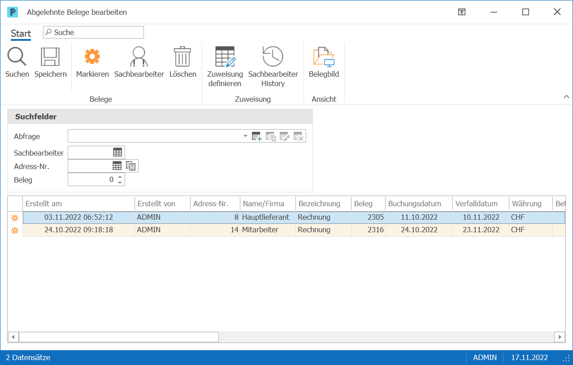Click the Beleg number 2316 cell

369,230
